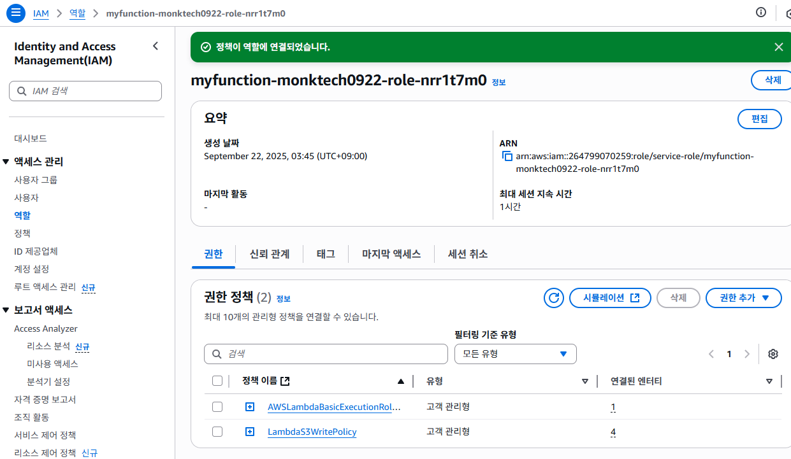This screenshot has width=791, height=459.
Task: Collapse the 액세스 관리 sidebar section
Action: pyautogui.click(x=6, y=162)
